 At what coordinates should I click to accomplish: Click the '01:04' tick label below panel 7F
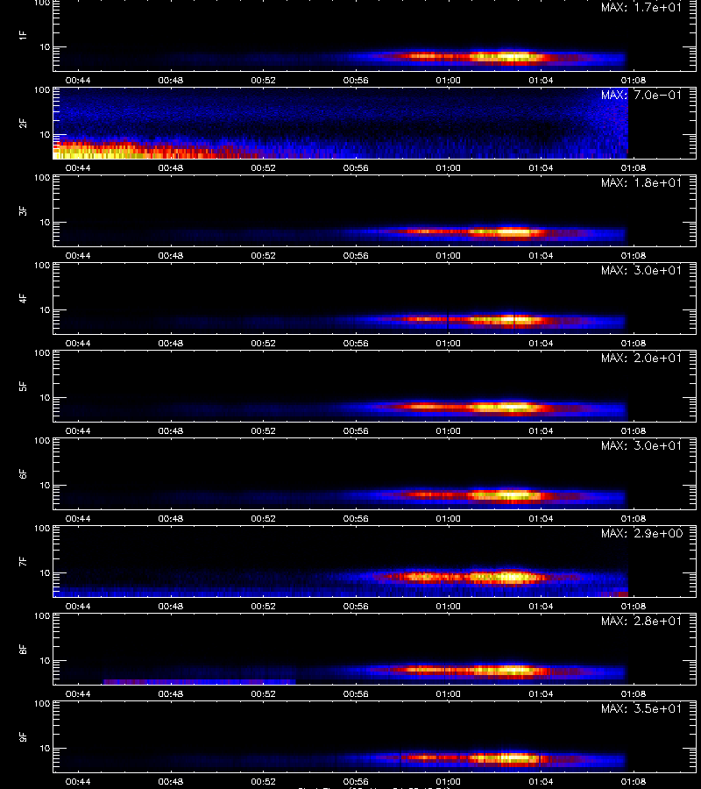541,607
